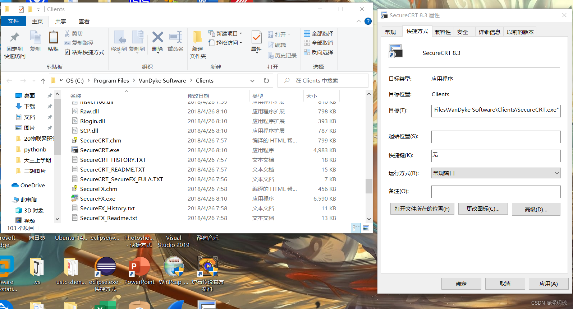Switch to details view icon
Image resolution: width=573 pixels, height=309 pixels.
tap(356, 228)
